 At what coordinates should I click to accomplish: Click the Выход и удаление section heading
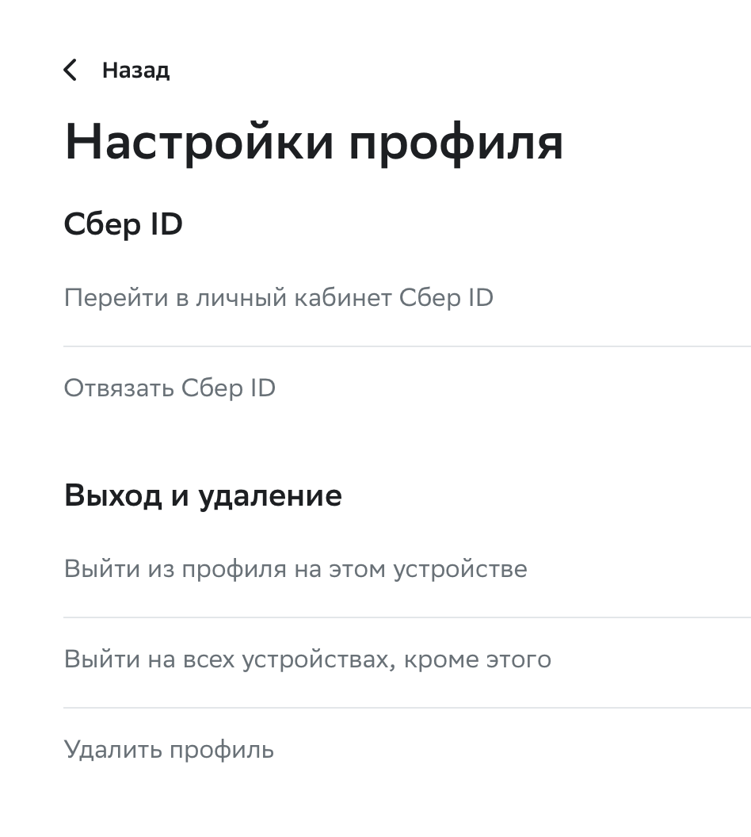[203, 496]
